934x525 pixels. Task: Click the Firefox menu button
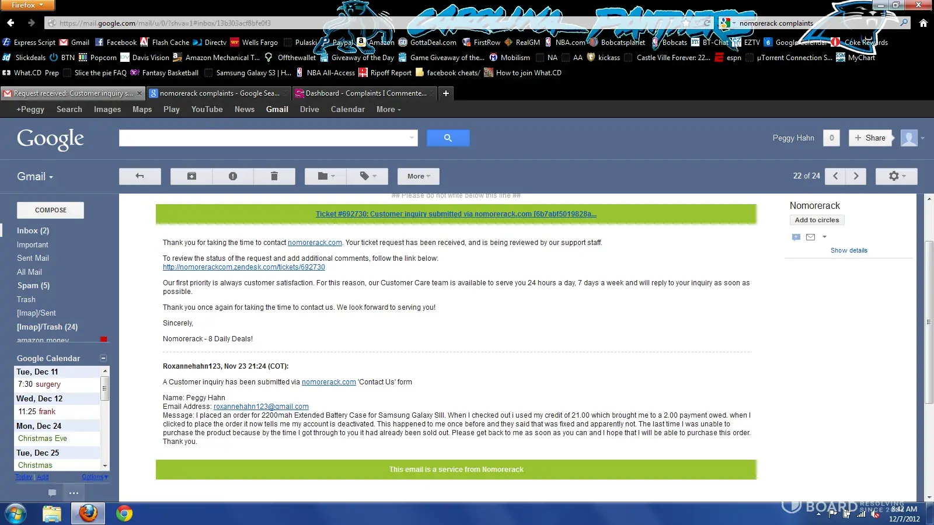(27, 5)
